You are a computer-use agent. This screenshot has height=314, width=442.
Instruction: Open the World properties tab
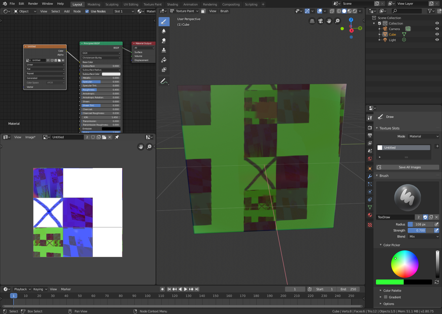click(370, 159)
